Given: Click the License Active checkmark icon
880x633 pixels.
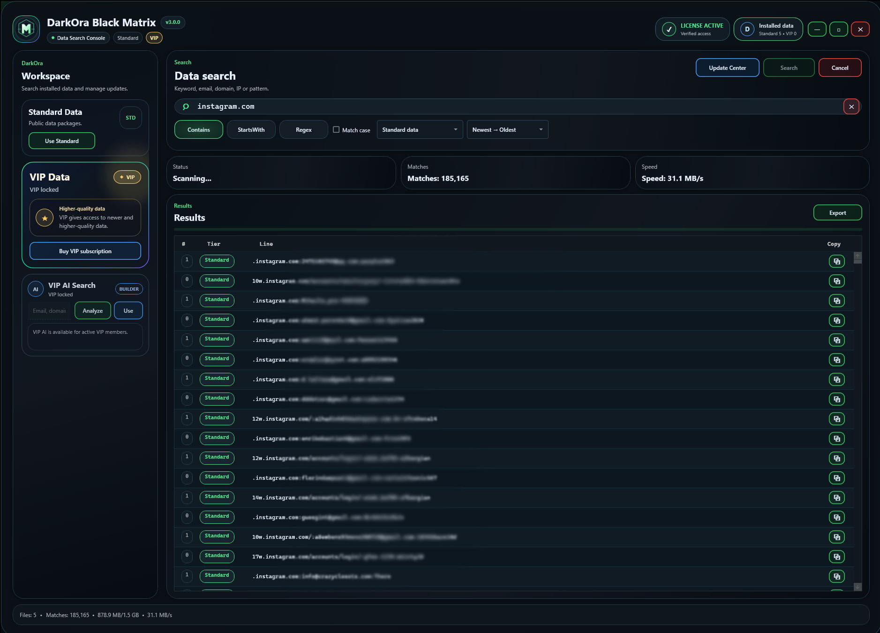Looking at the screenshot, I should 669,29.
